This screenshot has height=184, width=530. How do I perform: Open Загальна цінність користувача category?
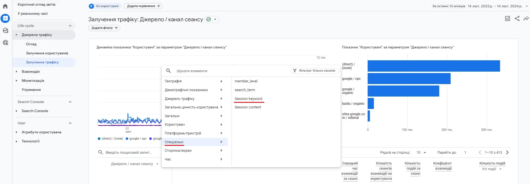tap(195, 107)
